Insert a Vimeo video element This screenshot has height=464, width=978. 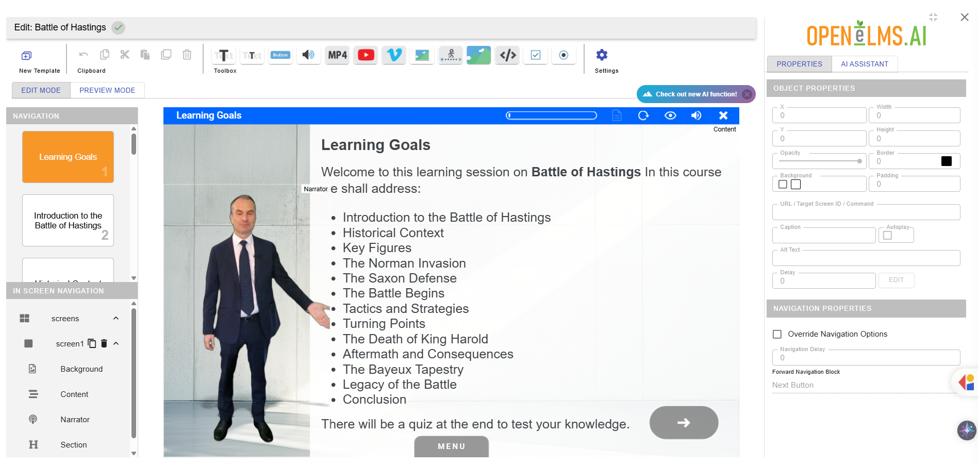pos(394,55)
